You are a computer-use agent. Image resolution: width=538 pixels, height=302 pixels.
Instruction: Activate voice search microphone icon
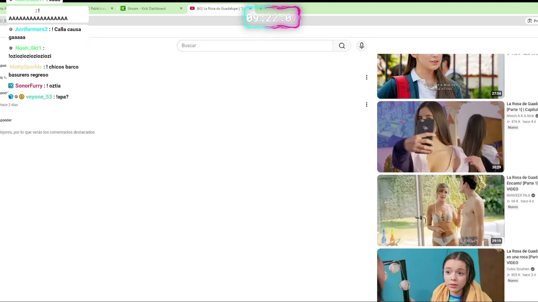(x=361, y=46)
